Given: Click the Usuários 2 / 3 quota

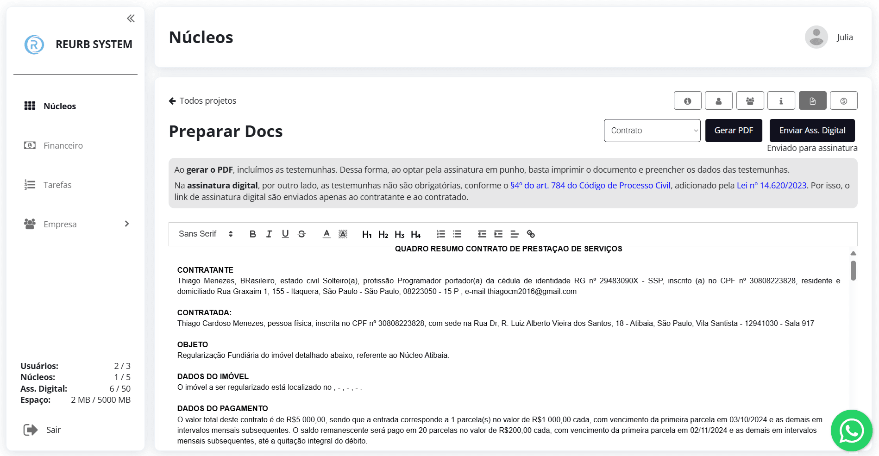Looking at the screenshot, I should (75, 366).
